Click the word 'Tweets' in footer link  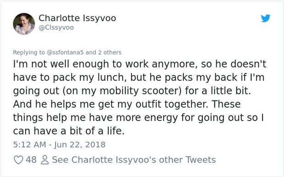coord(201,160)
